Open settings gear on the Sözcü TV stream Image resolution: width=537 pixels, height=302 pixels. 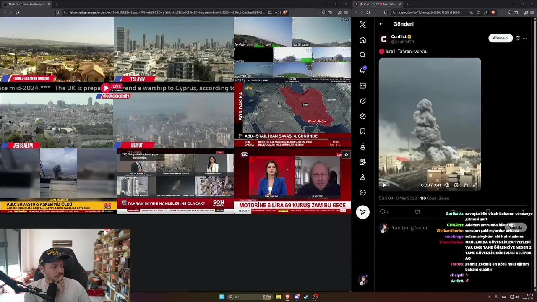click(346, 155)
